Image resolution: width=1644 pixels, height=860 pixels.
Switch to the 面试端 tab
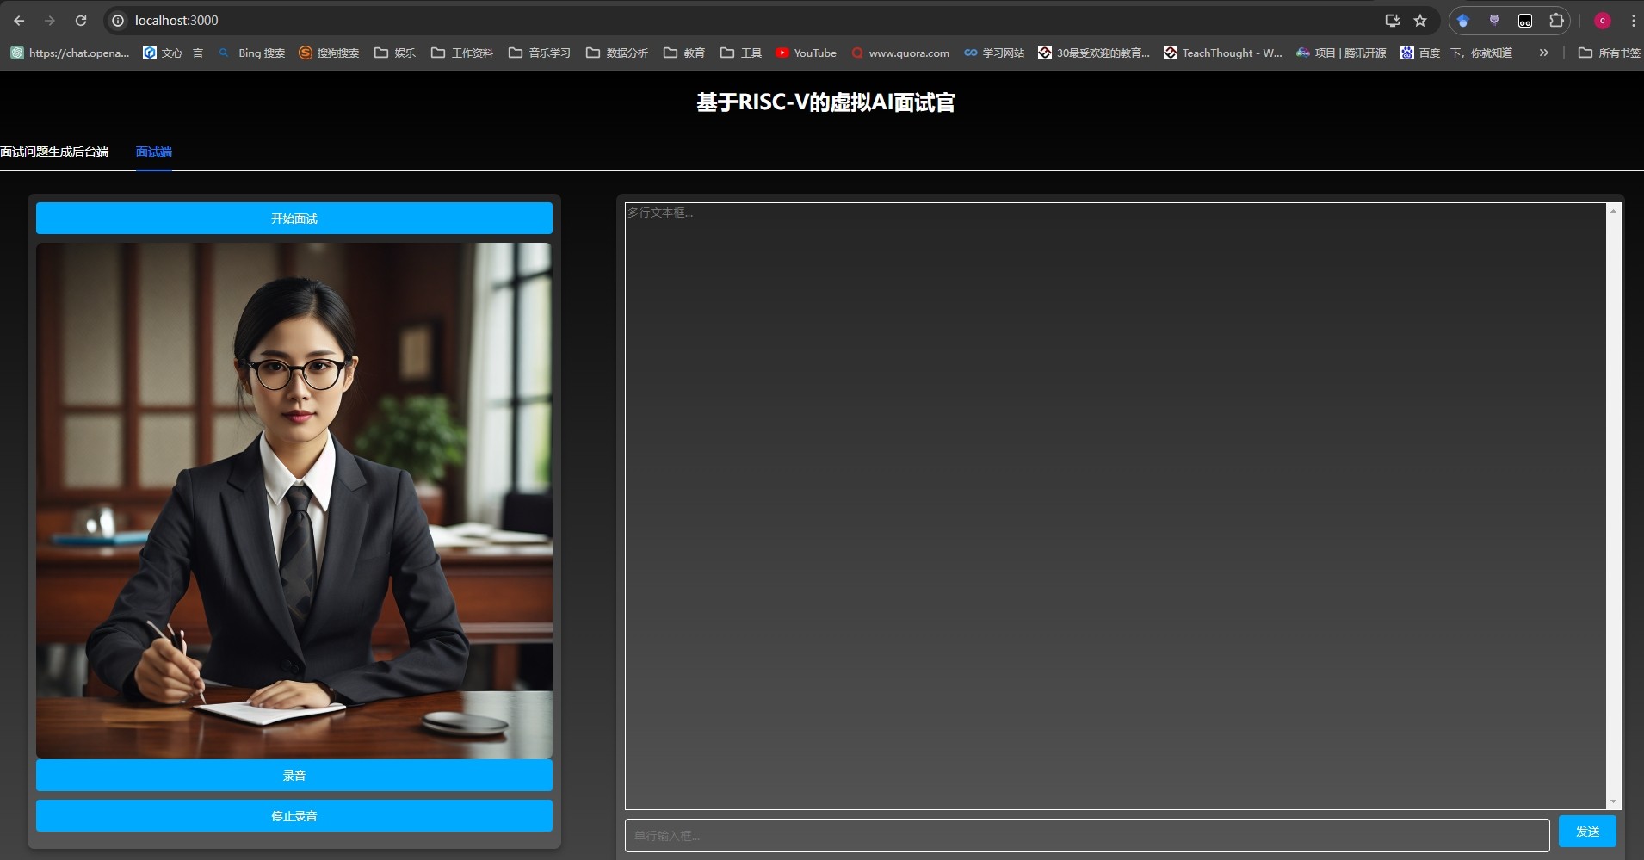[154, 152]
